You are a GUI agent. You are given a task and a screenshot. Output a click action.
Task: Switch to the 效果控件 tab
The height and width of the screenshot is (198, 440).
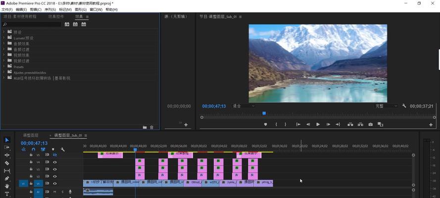(56, 16)
